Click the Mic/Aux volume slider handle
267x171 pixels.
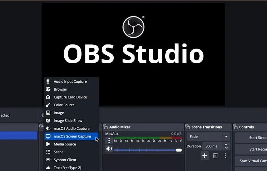click(x=179, y=150)
